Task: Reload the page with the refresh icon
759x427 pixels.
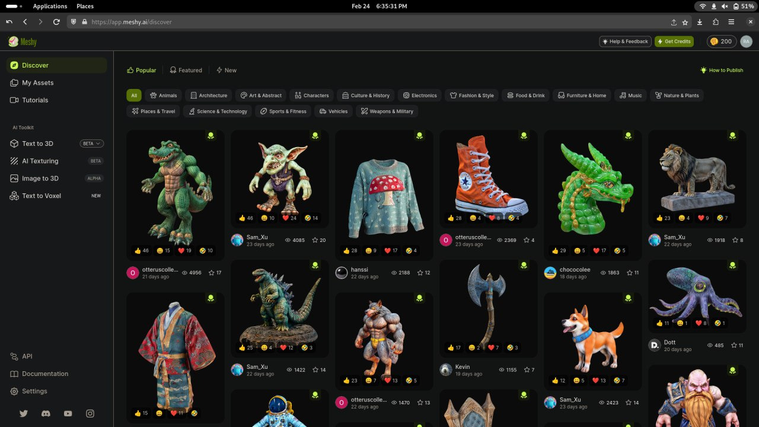Action: 56,22
